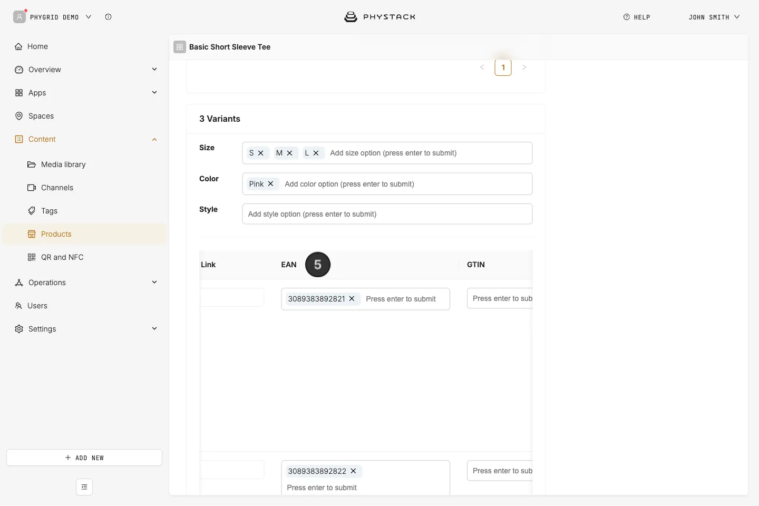
Task: Remove the Pink color tag
Action: 270,184
